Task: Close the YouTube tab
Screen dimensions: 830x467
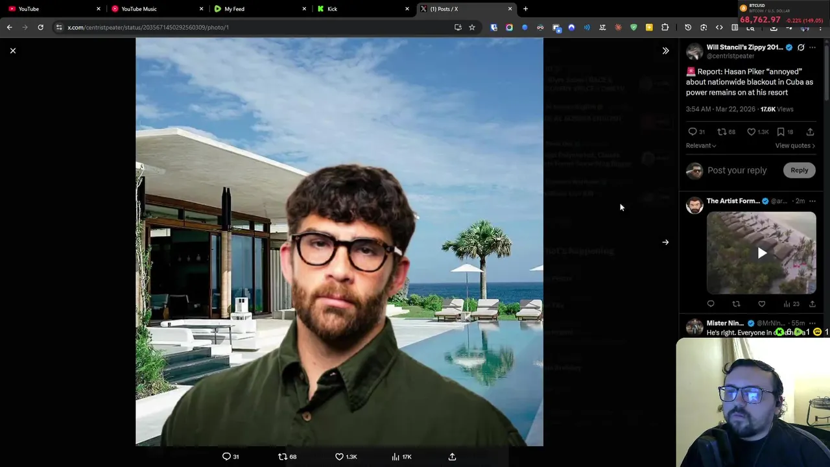Action: 99,9
